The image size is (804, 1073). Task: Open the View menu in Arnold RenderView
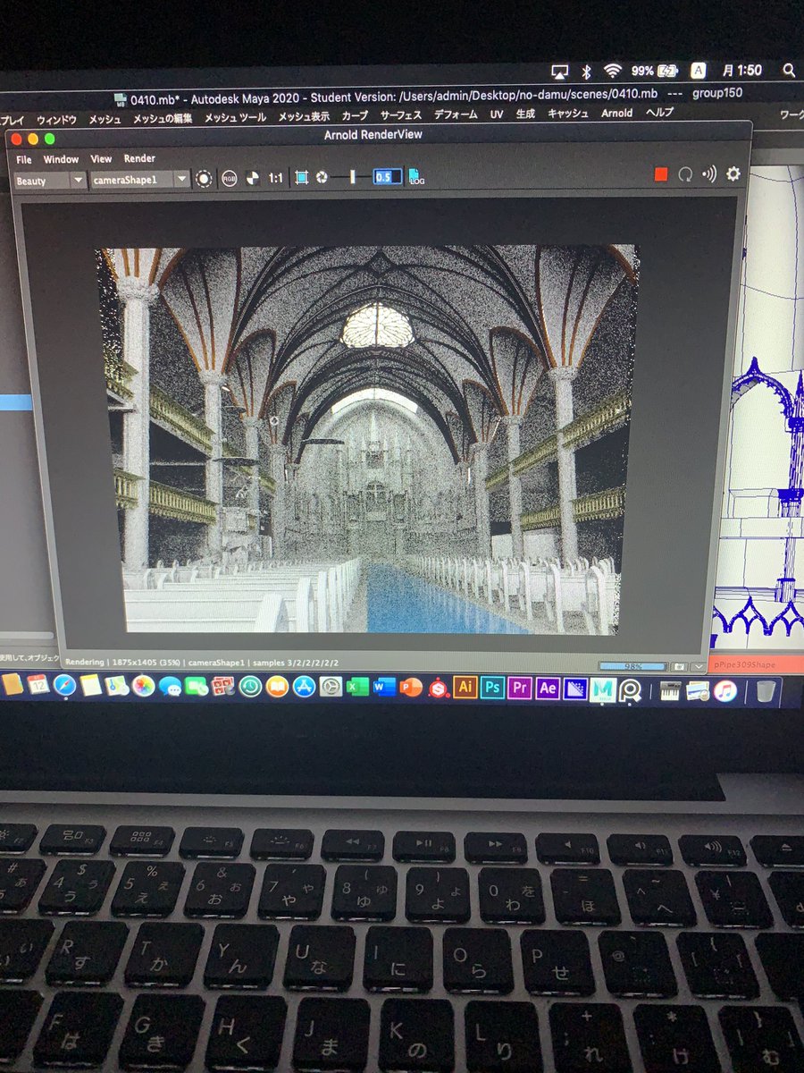[101, 159]
